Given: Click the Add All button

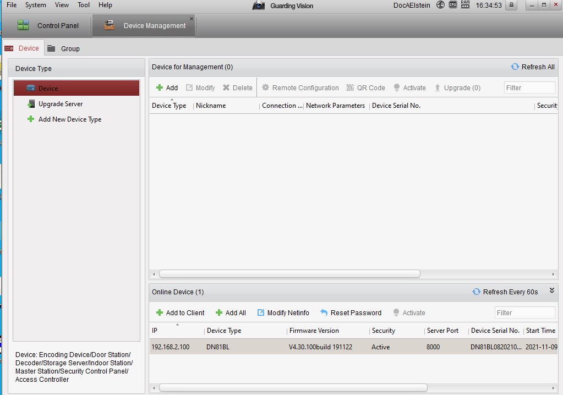Looking at the screenshot, I should click(231, 312).
